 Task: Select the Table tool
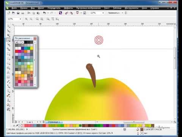pos(8,77)
